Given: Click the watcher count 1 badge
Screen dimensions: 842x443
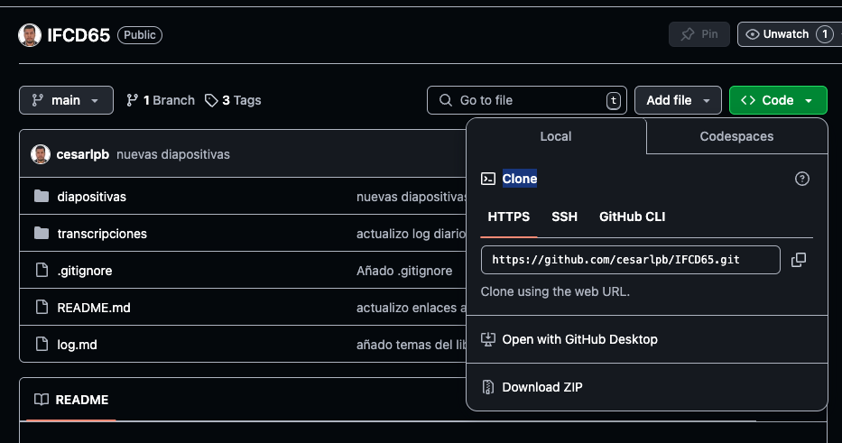Looking at the screenshot, I should click(x=824, y=34).
